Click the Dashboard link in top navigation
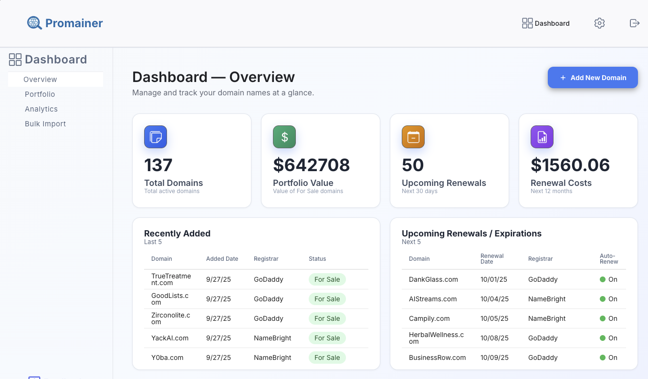 click(x=546, y=23)
